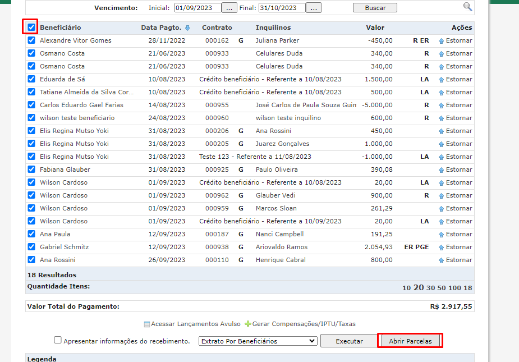
Task: Click value 2.054,93 in Gabriel Schmitz row
Action: pyautogui.click(x=378, y=247)
